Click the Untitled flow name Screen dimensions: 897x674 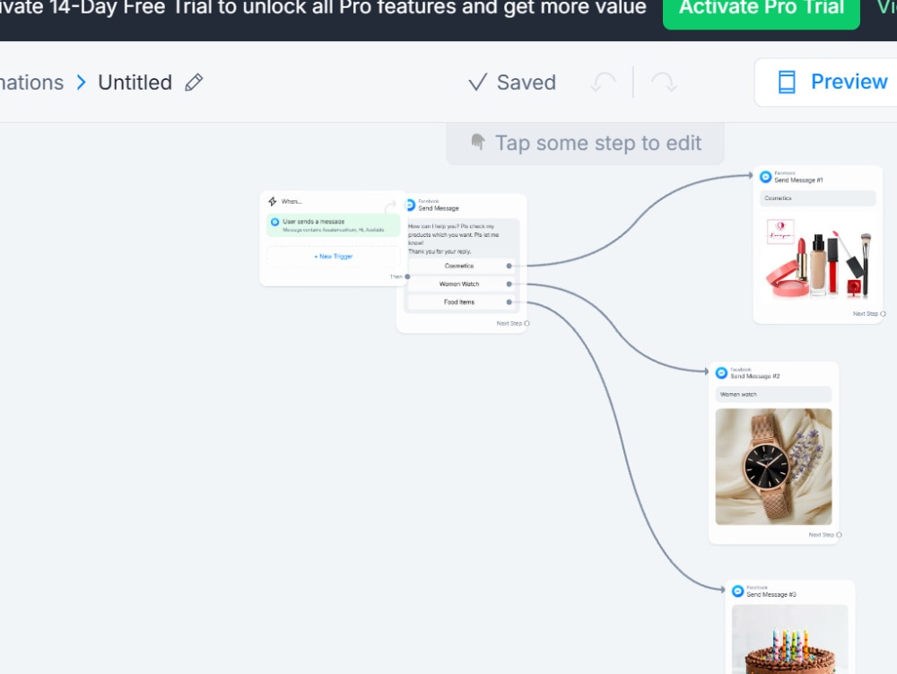135,83
